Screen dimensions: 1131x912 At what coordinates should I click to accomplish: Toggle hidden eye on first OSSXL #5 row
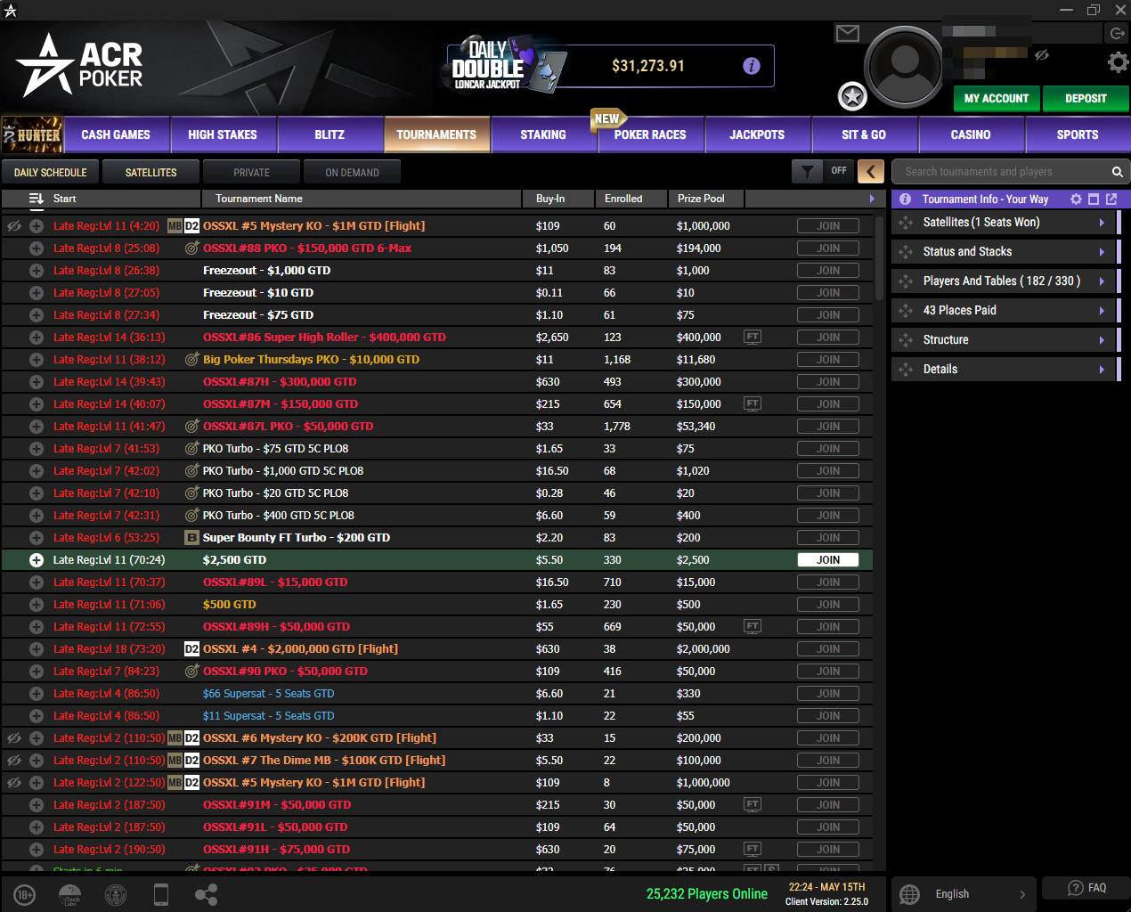[14, 226]
